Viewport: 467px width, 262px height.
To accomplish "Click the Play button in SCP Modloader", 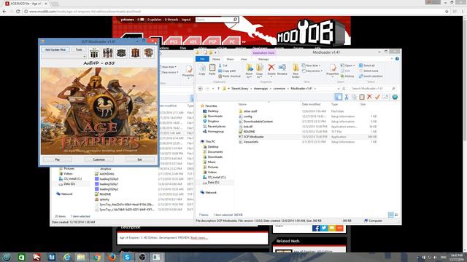I will tap(57, 159).
